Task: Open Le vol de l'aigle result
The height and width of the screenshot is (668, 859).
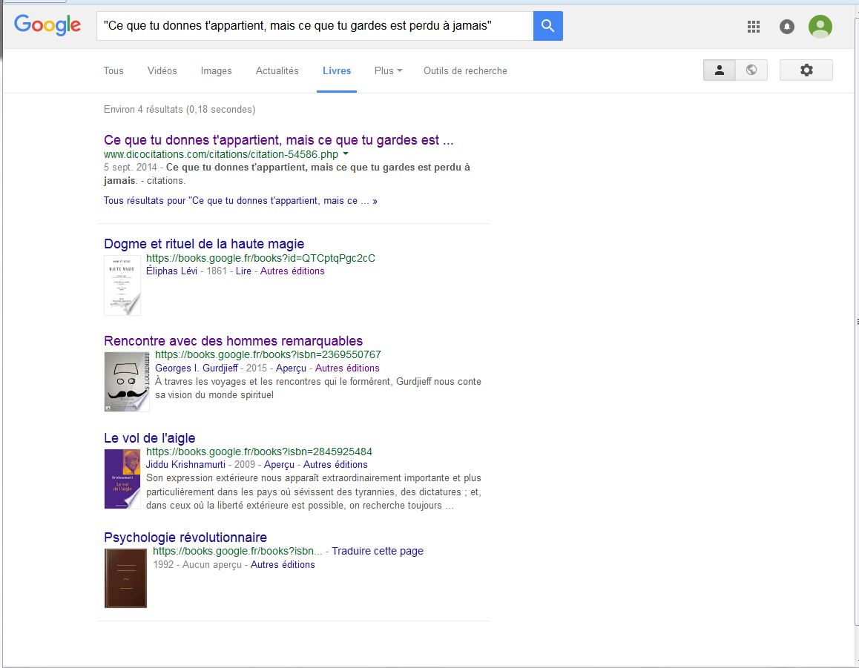Action: pos(150,438)
